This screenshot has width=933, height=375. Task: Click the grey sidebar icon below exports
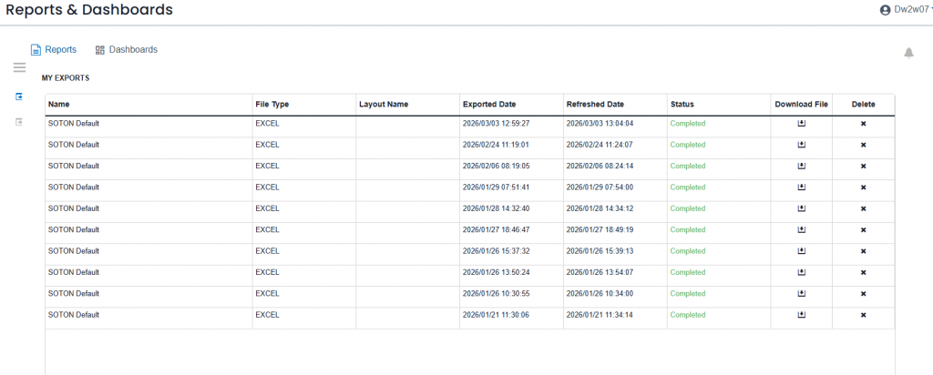click(19, 121)
